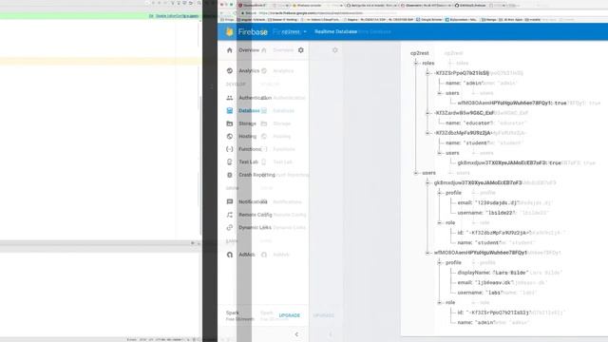Open Crash Reporting from the sidebar
608x342 pixels.
256,175
